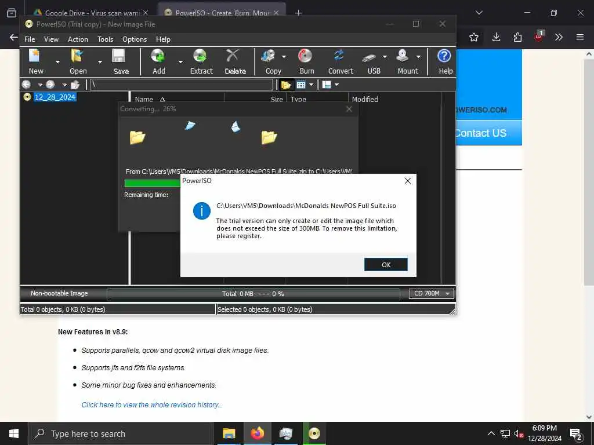Click OK in the PowerISO trial dialog
The height and width of the screenshot is (445, 594).
386,264
